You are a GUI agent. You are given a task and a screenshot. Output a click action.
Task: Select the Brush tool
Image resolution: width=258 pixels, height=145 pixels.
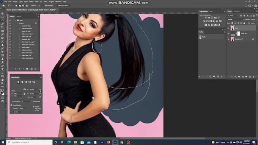click(x=2, y=41)
